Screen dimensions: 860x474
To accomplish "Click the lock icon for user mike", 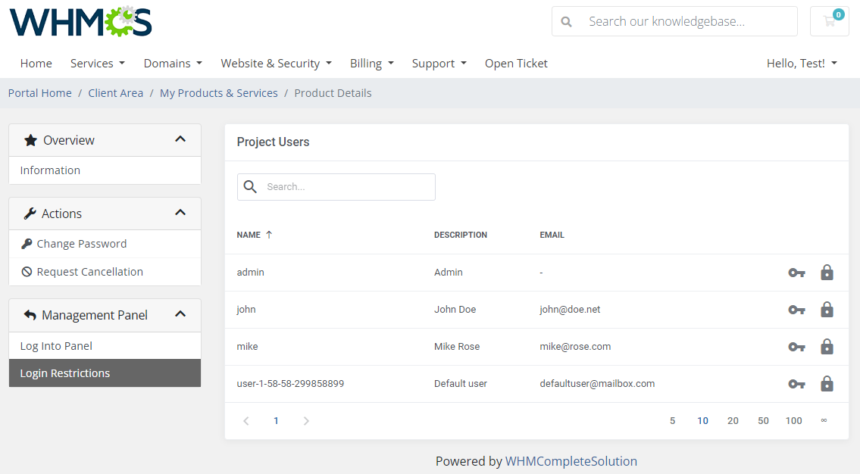I will pos(827,346).
